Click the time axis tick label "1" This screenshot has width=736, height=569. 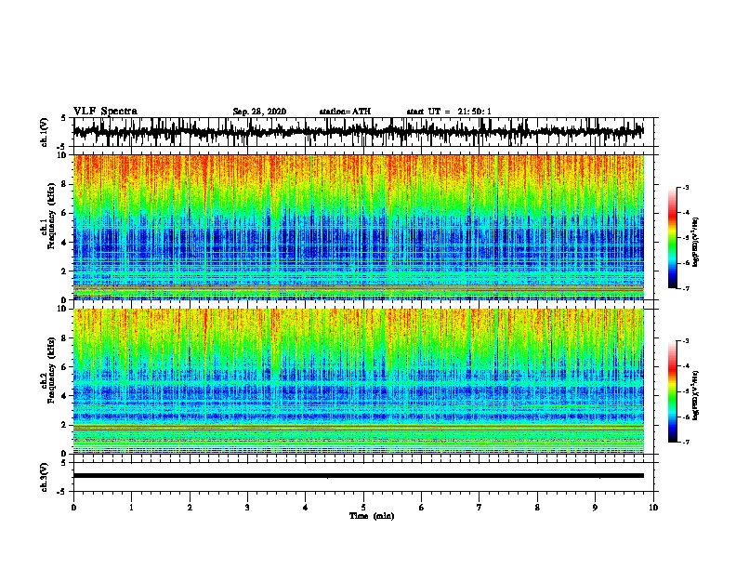(131, 508)
